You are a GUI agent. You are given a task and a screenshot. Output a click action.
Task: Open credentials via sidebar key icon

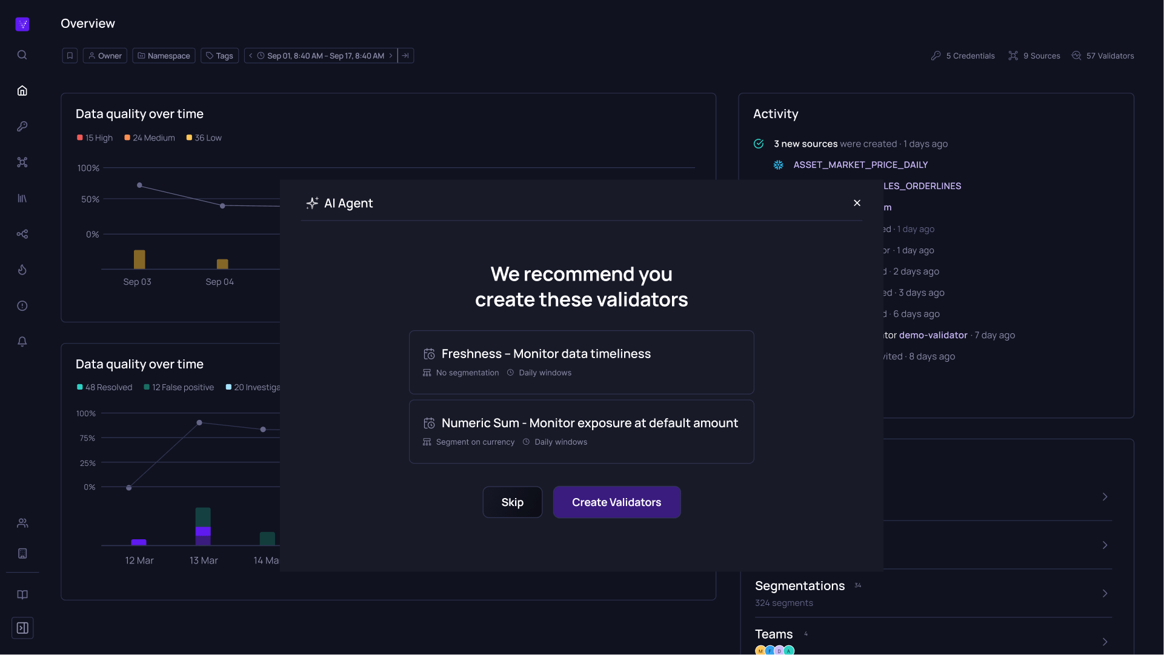(x=22, y=127)
